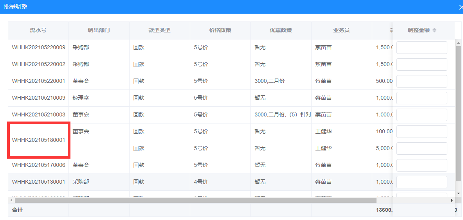Click the vertical scrollbar up arrow

pos(458,43)
